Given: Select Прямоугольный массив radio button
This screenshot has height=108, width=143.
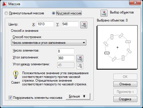Looking at the screenshot, I should pos(6,13).
